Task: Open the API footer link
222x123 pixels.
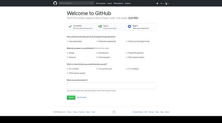Action: pos(146,112)
